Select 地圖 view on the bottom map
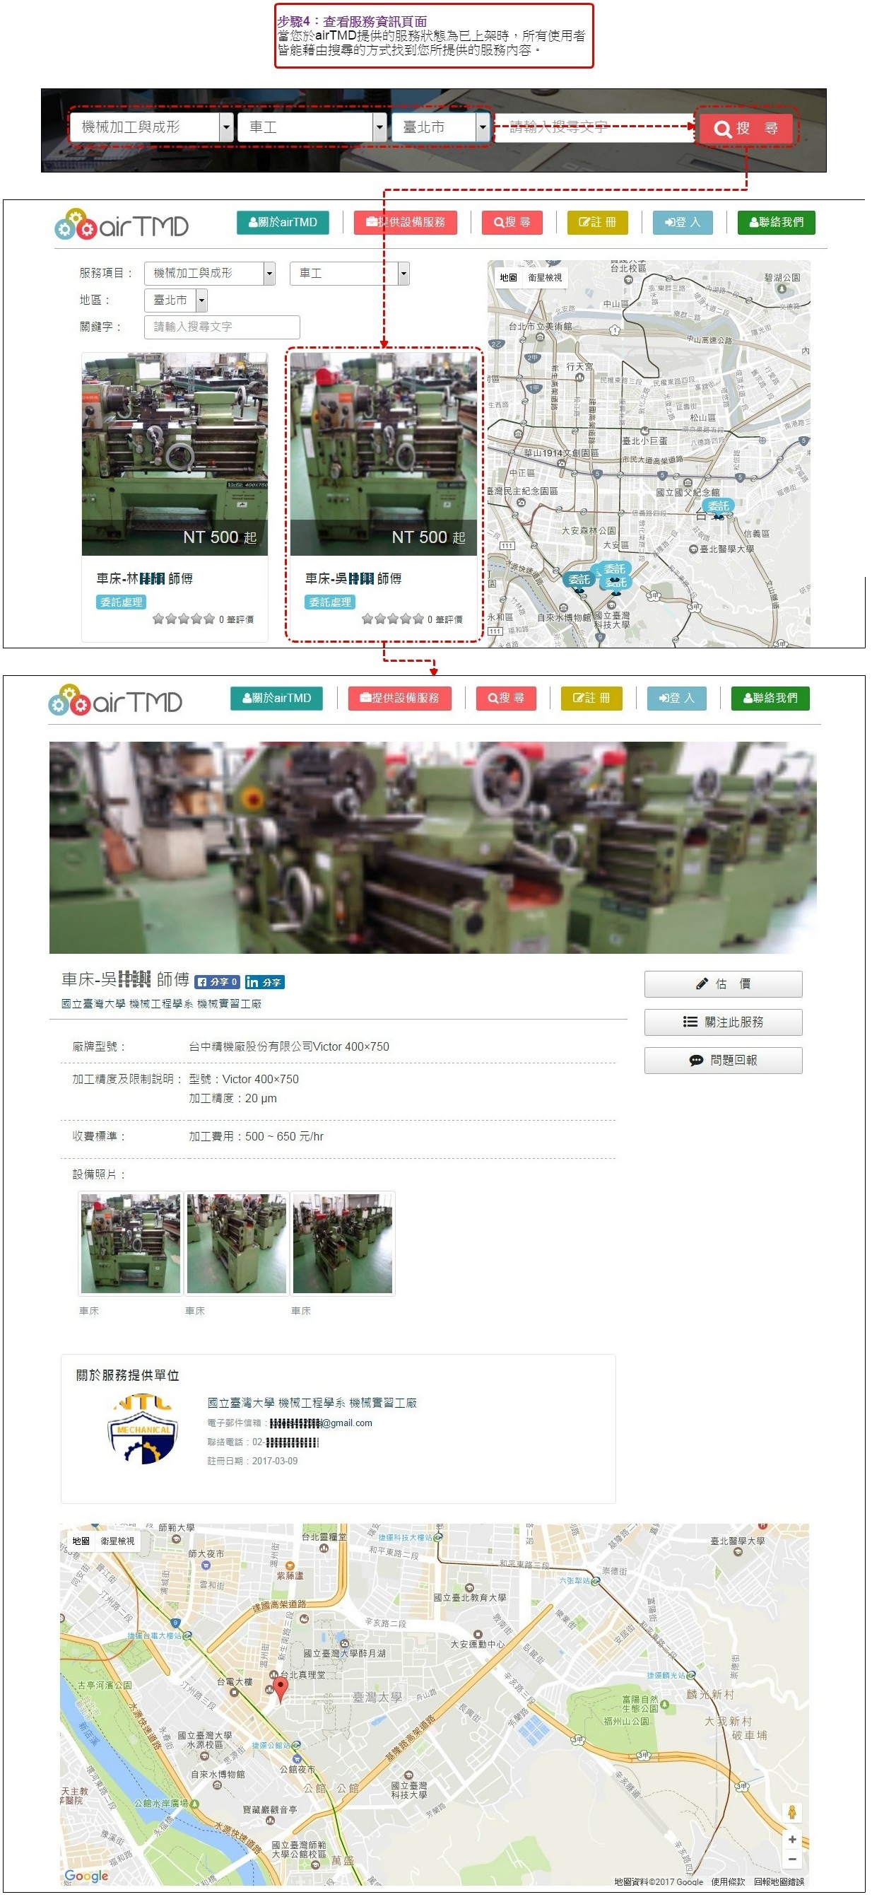Image resolution: width=872 pixels, height=1897 pixels. click(x=81, y=1541)
